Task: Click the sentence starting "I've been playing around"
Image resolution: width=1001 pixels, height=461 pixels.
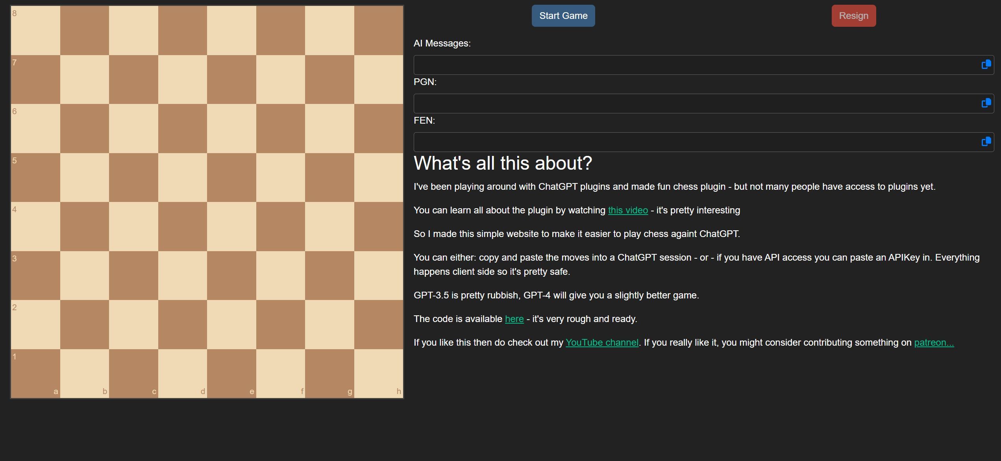Action: pyautogui.click(x=674, y=187)
